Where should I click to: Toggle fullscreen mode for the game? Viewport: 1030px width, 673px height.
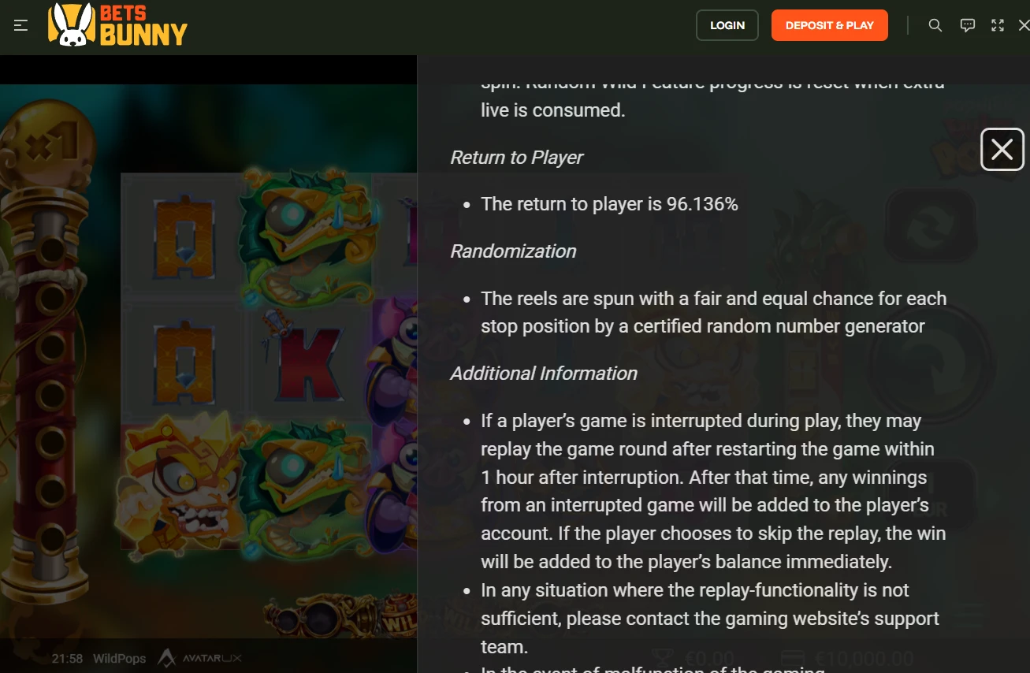click(x=998, y=25)
